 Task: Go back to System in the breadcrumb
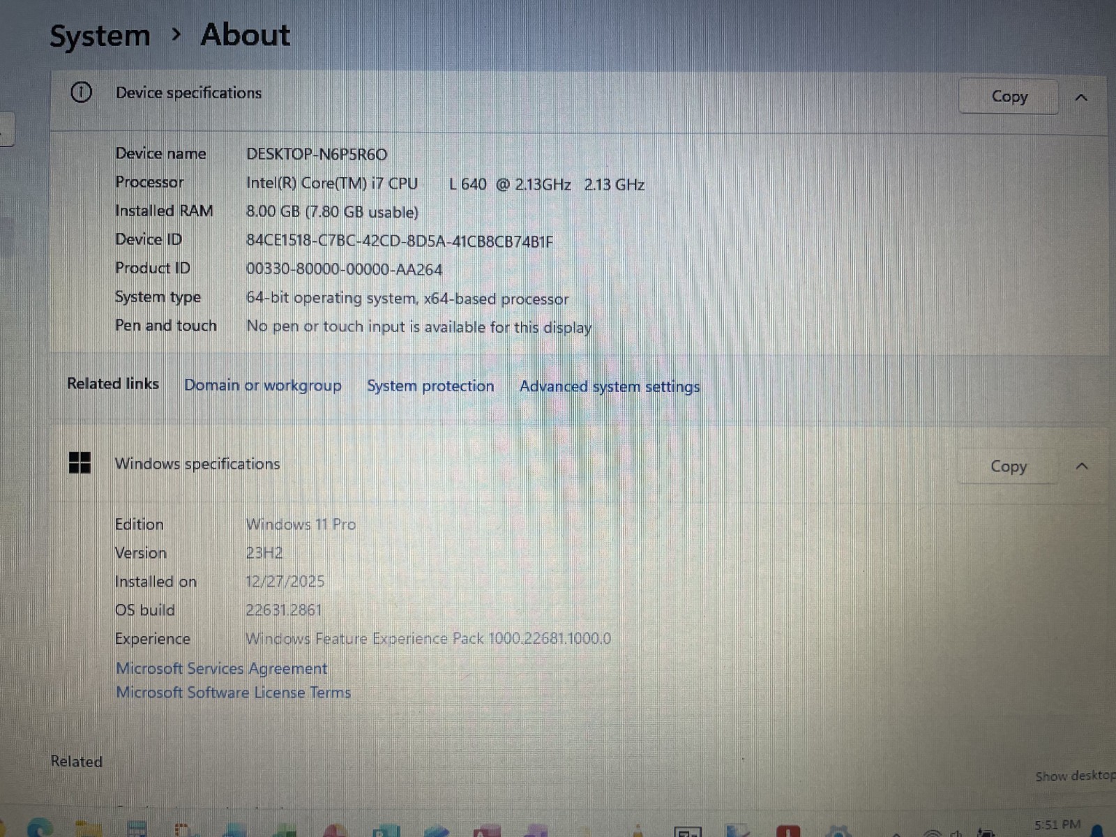point(100,36)
